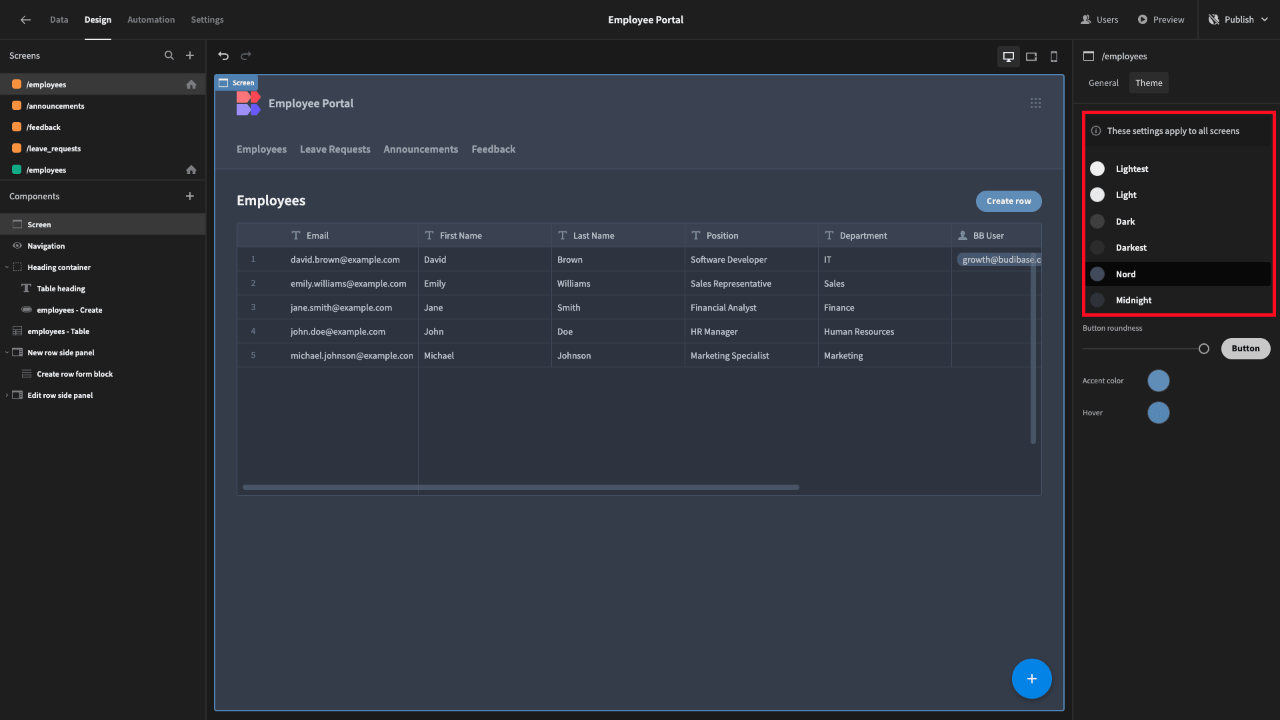Select desktop preview icon
Screen dimensions: 1280x720
1009,57
